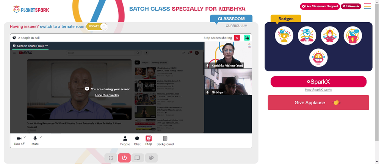Select the trophy star badge
The height and width of the screenshot is (164, 379).
[284, 36]
